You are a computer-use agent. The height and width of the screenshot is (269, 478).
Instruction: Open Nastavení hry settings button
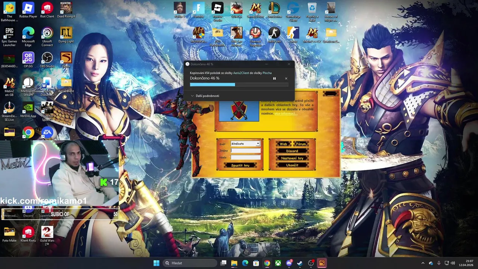[x=292, y=158]
